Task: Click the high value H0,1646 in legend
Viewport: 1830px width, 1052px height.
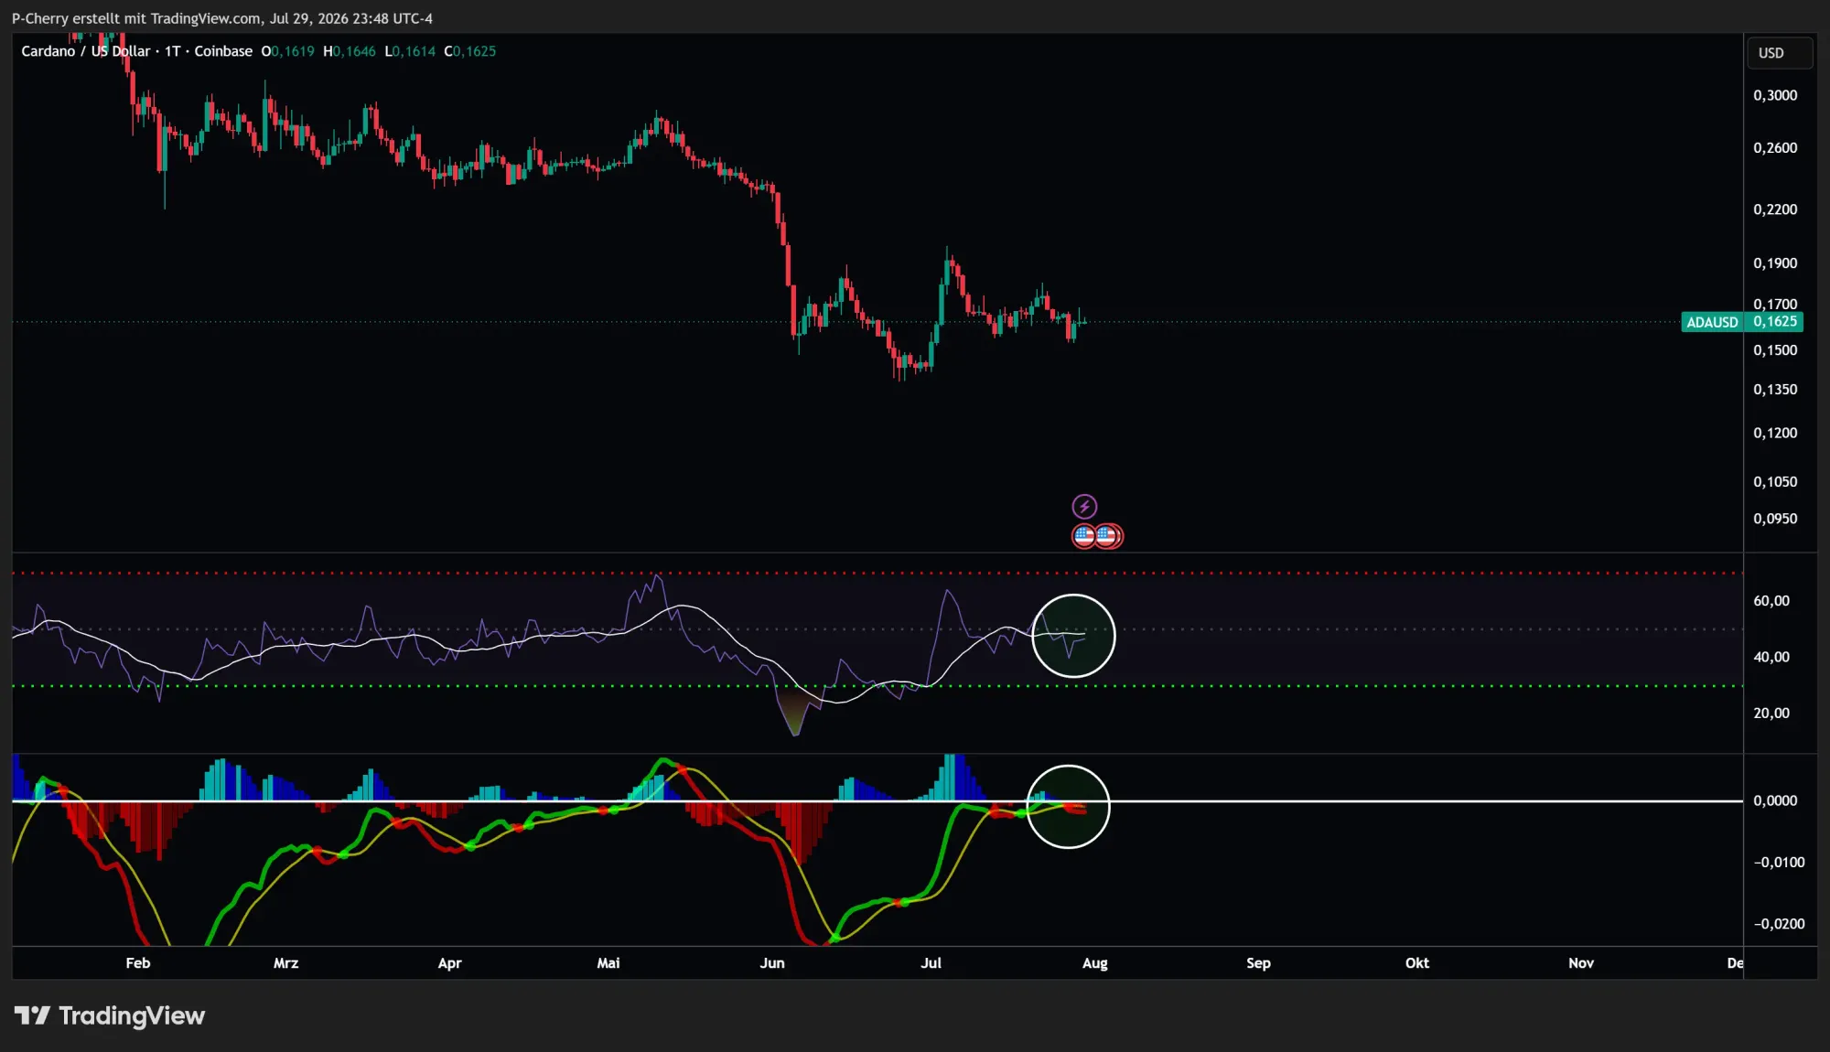Action: [x=350, y=51]
